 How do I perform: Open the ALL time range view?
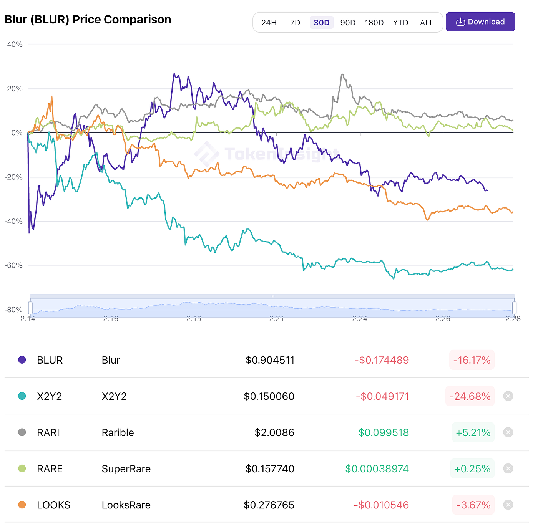click(427, 22)
